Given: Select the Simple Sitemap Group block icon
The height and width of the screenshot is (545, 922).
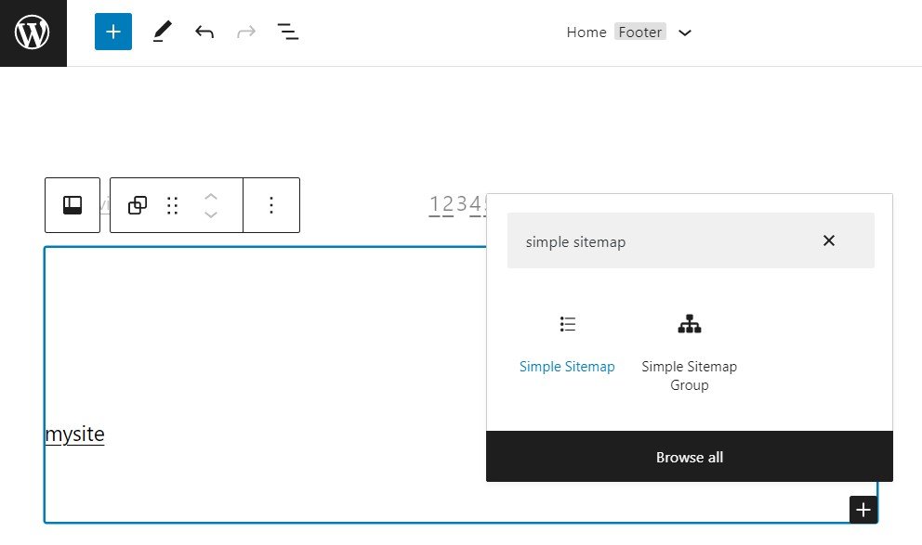Looking at the screenshot, I should click(690, 324).
